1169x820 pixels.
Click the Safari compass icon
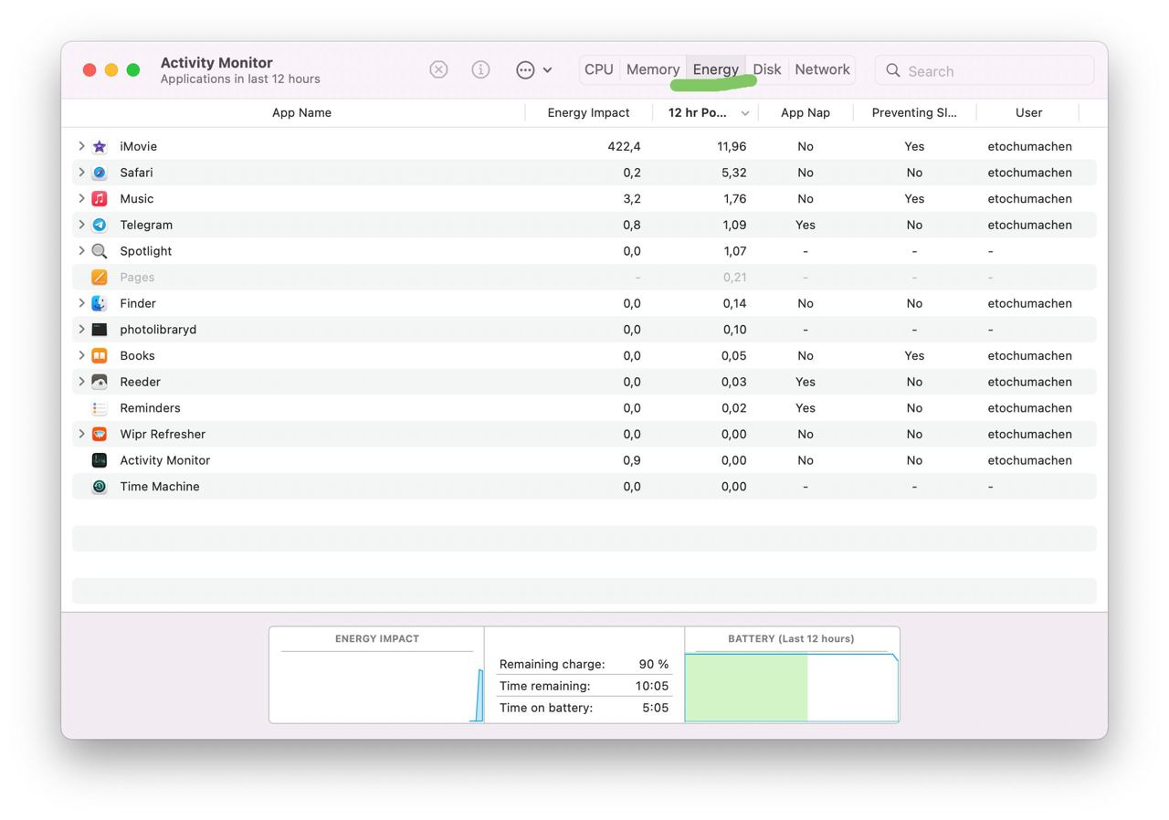[x=100, y=173]
